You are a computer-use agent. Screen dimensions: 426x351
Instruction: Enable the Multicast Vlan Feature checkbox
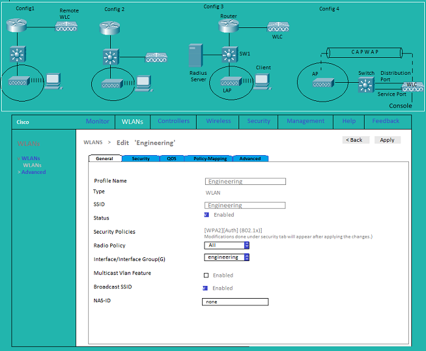pos(206,275)
